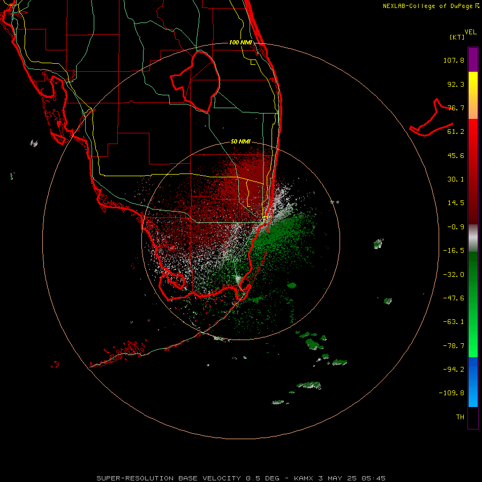Click the red Bahamas island outline near legend
Image resolution: width=482 pixels, height=482 pixels.
pyautogui.click(x=432, y=118)
